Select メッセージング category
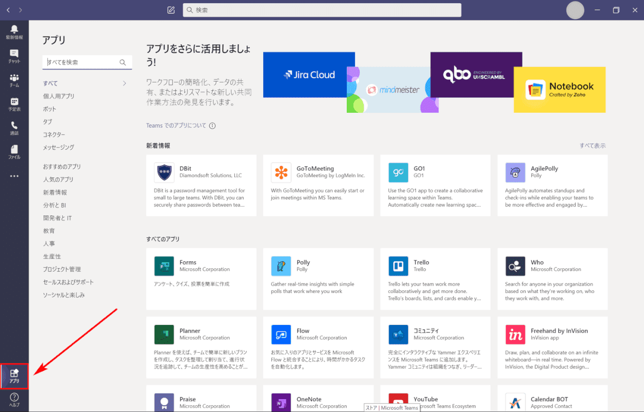 coord(59,147)
